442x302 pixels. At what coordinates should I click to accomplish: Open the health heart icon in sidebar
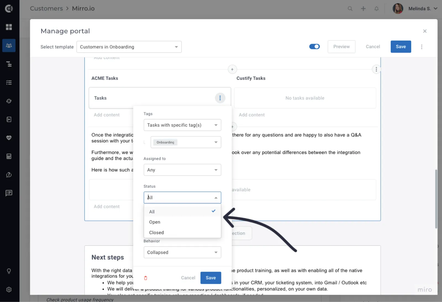click(x=9, y=138)
